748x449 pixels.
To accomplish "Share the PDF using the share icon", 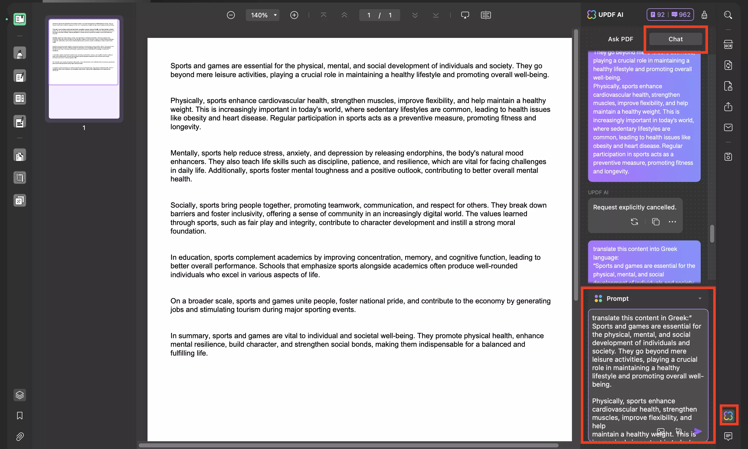I will pyautogui.click(x=728, y=107).
